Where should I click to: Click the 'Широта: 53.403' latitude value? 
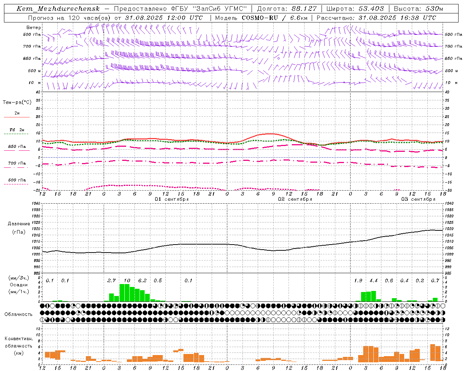pyautogui.click(x=356, y=9)
